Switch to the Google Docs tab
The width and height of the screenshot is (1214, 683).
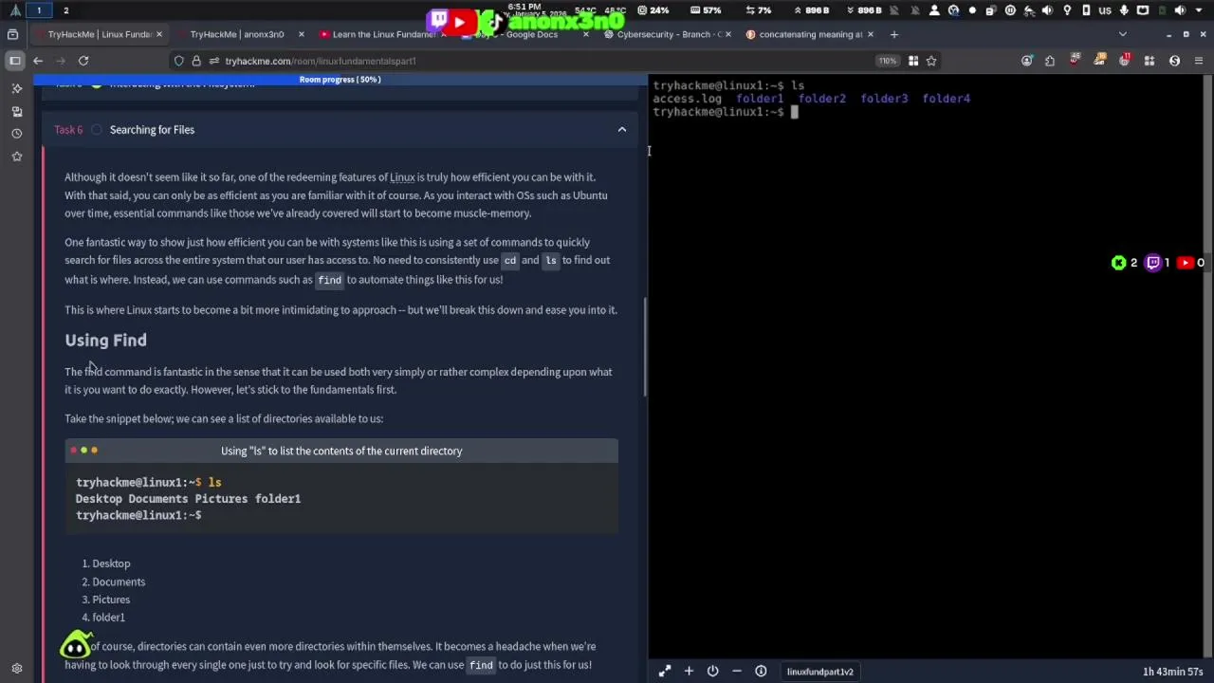[x=524, y=34]
